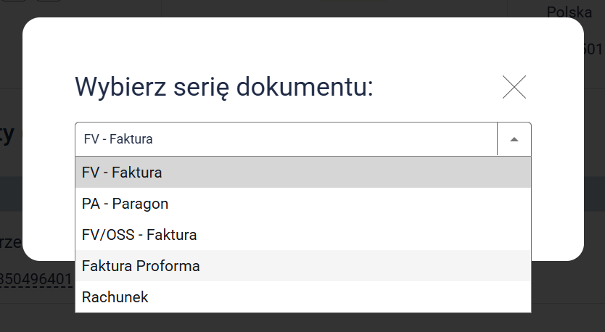
Task: Toggle the series dropdown with the triangle button
Action: click(x=514, y=139)
